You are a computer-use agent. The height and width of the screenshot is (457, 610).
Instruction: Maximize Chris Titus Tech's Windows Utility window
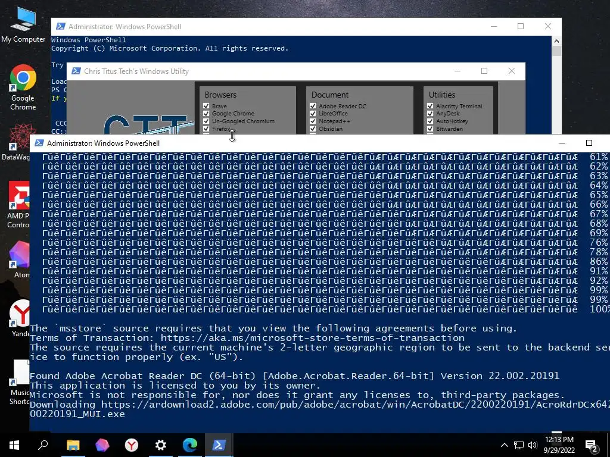click(484, 71)
